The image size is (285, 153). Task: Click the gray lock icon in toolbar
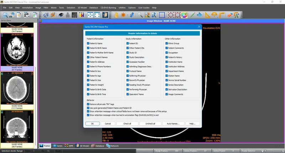coord(68,15)
